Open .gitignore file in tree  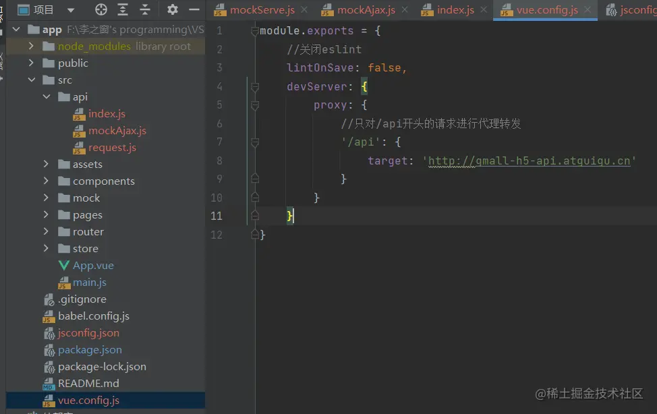coord(82,299)
